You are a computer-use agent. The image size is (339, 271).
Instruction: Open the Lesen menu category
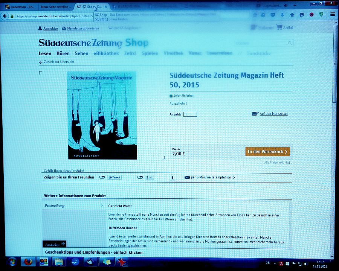[x=45, y=53]
